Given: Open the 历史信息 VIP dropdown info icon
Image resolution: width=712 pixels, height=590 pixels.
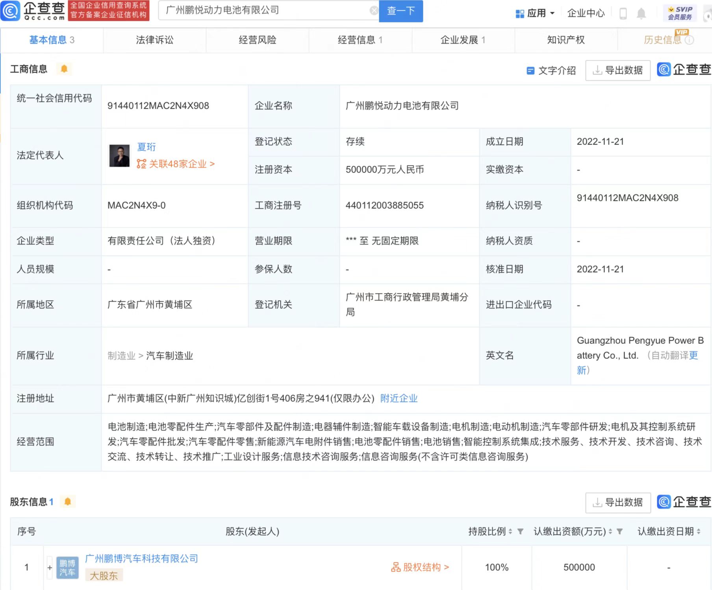Looking at the screenshot, I should [690, 40].
